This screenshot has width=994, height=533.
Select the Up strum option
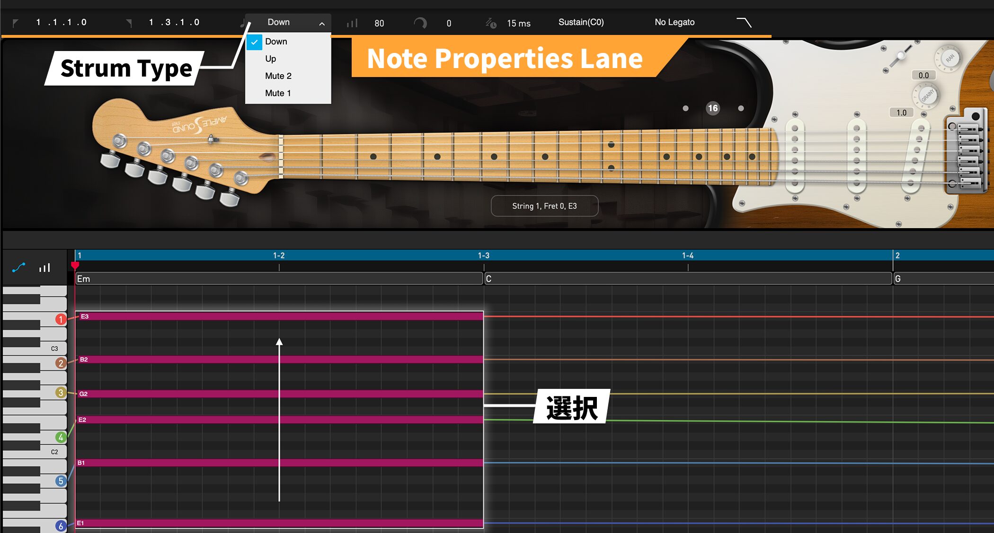click(x=271, y=59)
